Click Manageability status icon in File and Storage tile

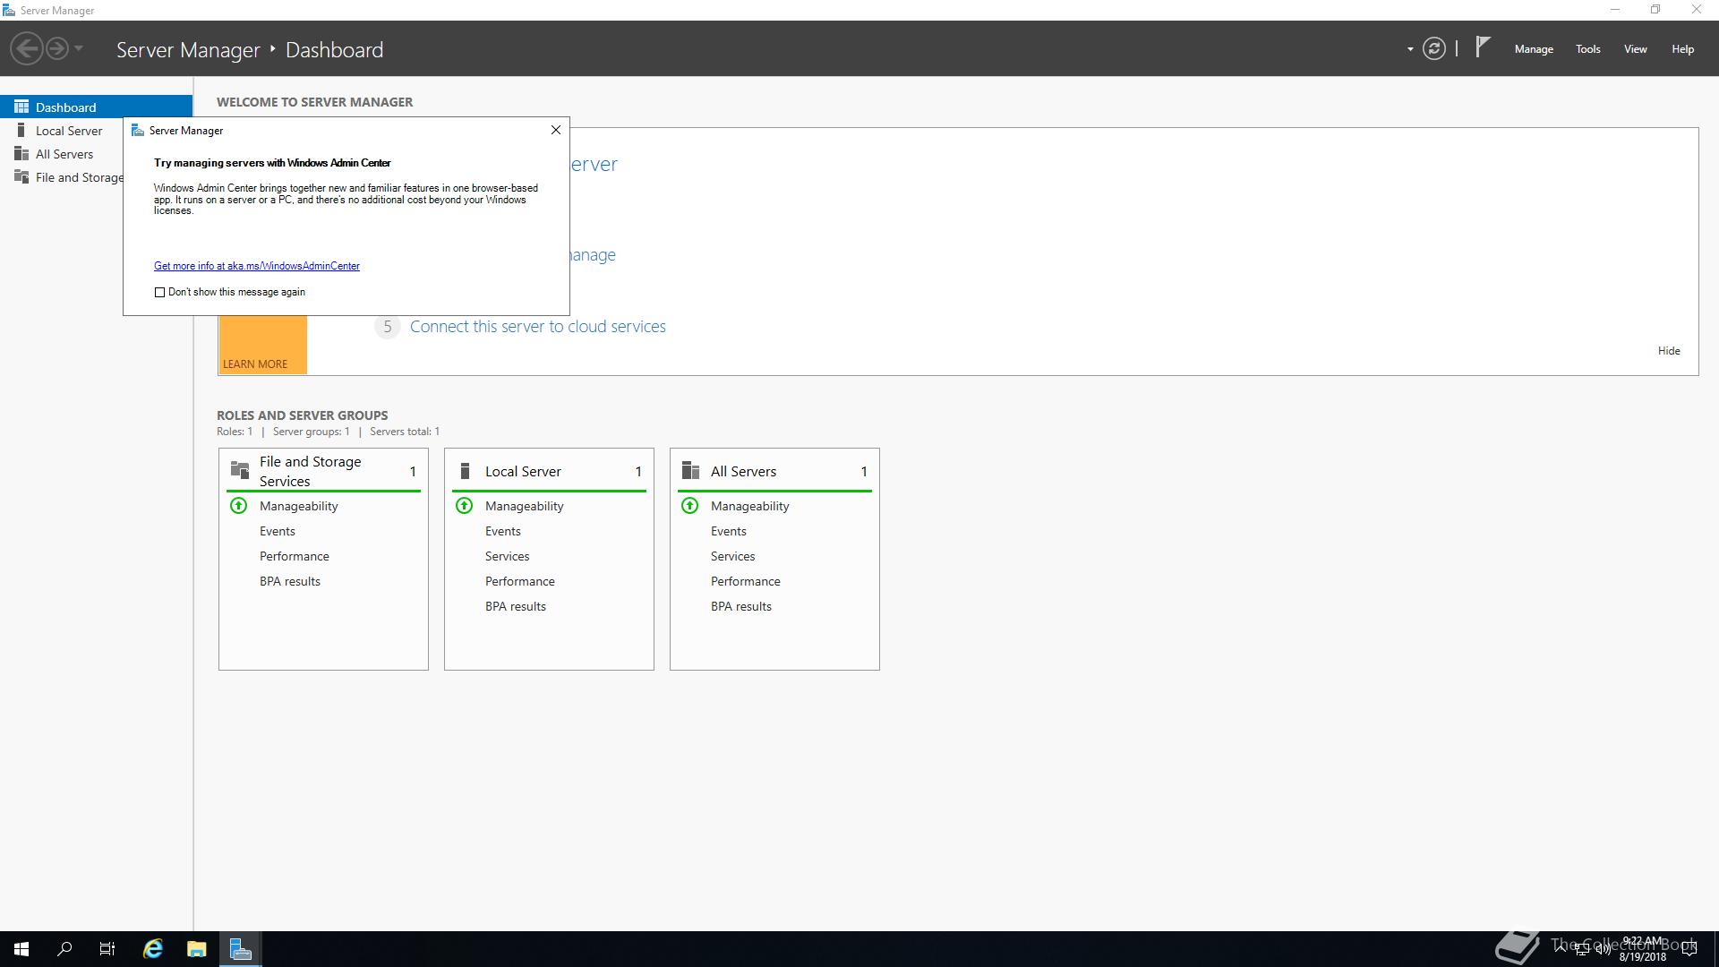pyautogui.click(x=238, y=506)
